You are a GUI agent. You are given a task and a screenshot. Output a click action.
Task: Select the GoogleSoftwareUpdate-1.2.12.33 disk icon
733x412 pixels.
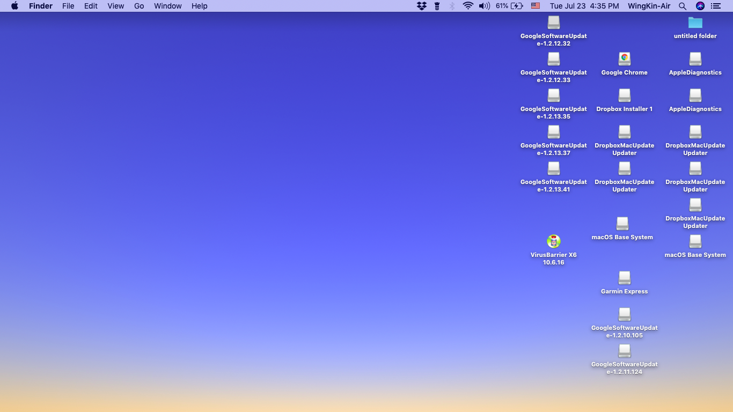click(554, 59)
